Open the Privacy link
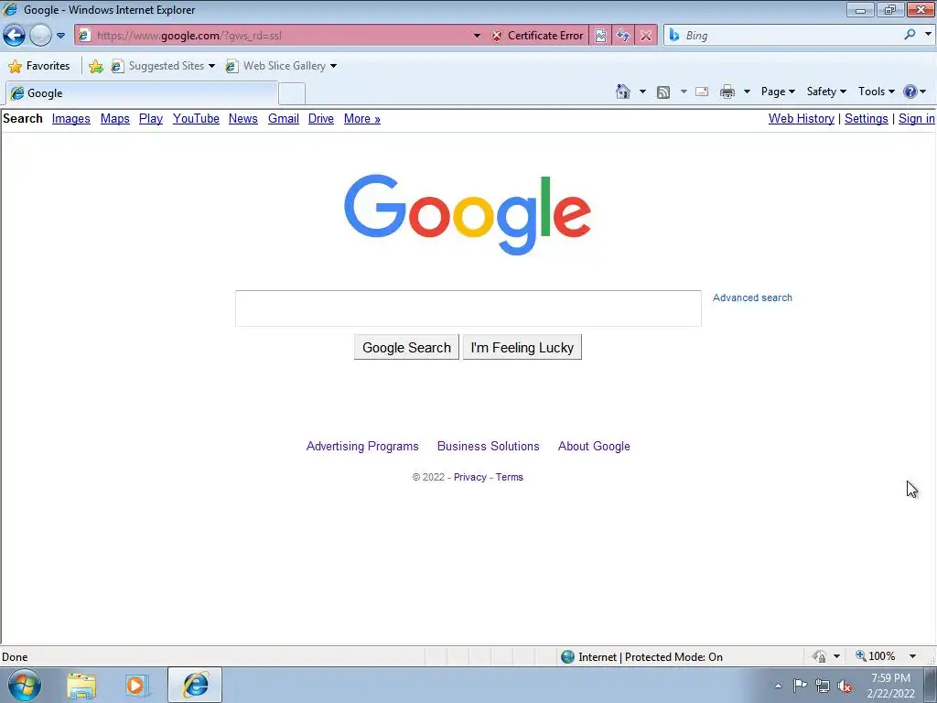Viewport: 937px width, 703px height. click(x=469, y=477)
